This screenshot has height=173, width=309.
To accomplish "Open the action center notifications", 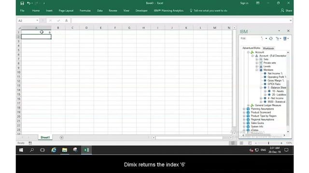I will [x=286, y=150].
